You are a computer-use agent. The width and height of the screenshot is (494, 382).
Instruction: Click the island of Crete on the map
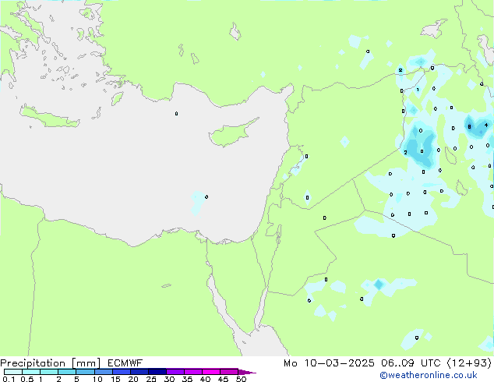(x=49, y=117)
